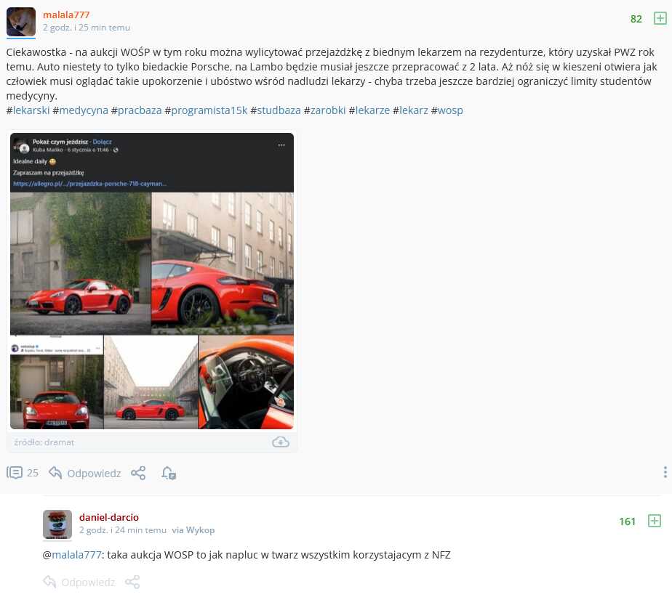672x597 pixels.
Task: Download attached image via cloud icon
Action: [281, 442]
